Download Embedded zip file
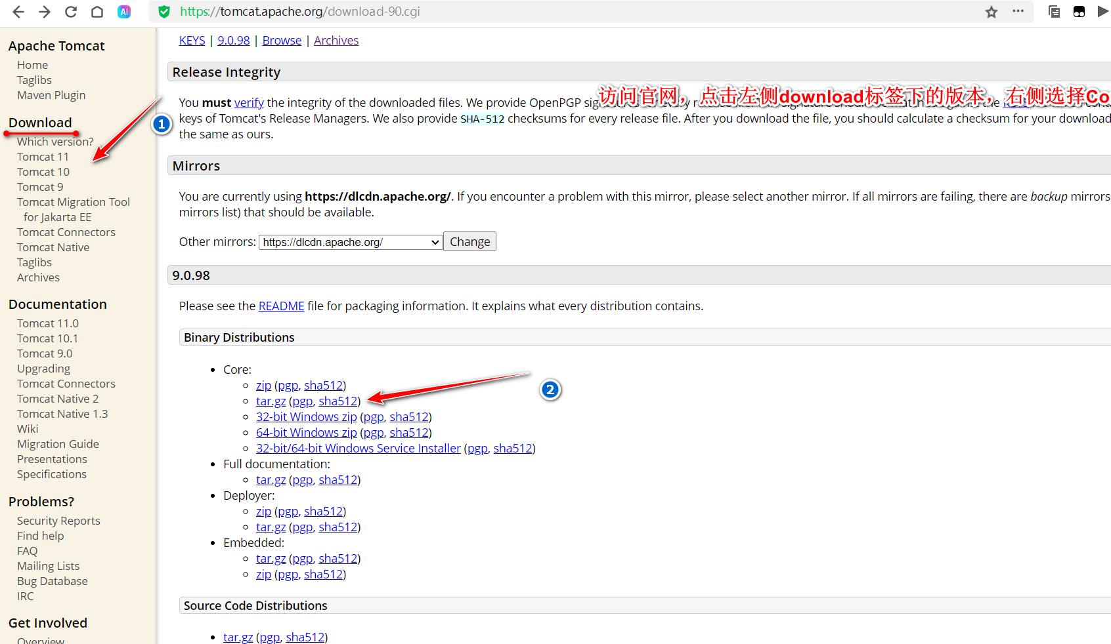This screenshot has height=644, width=1111. 263,574
